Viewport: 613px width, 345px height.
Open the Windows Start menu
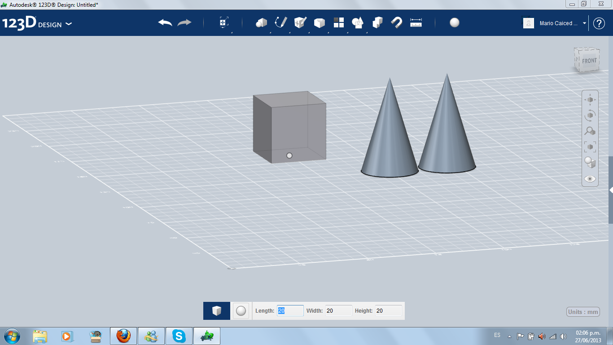click(12, 336)
